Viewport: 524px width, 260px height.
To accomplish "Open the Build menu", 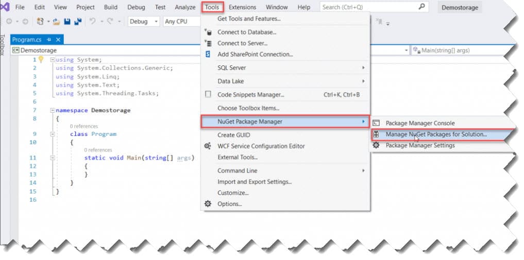I will (111, 7).
